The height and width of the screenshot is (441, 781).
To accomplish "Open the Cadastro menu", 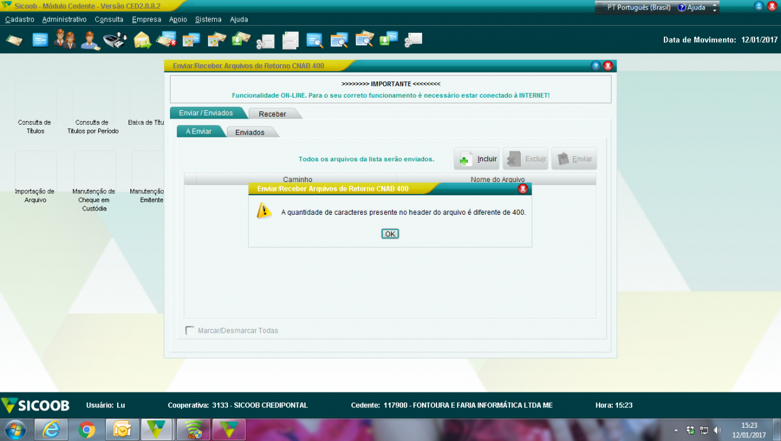I will coord(20,20).
